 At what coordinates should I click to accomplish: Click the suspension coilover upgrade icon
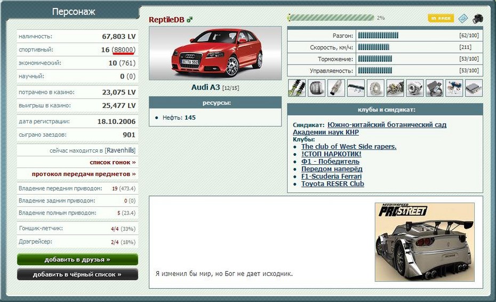click(x=297, y=88)
